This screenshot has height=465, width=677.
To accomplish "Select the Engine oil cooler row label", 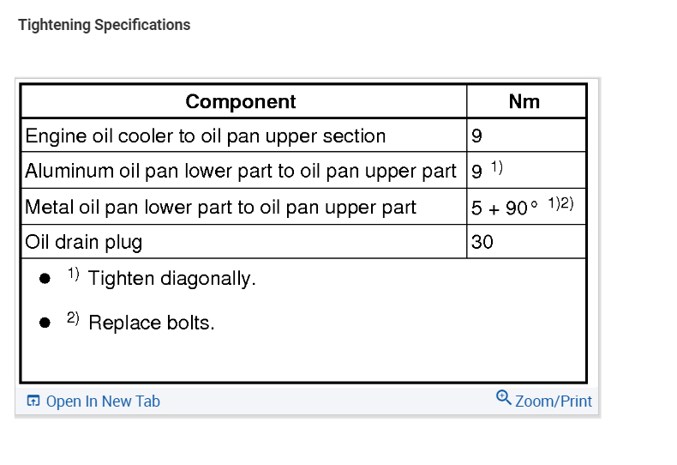I will click(206, 136).
